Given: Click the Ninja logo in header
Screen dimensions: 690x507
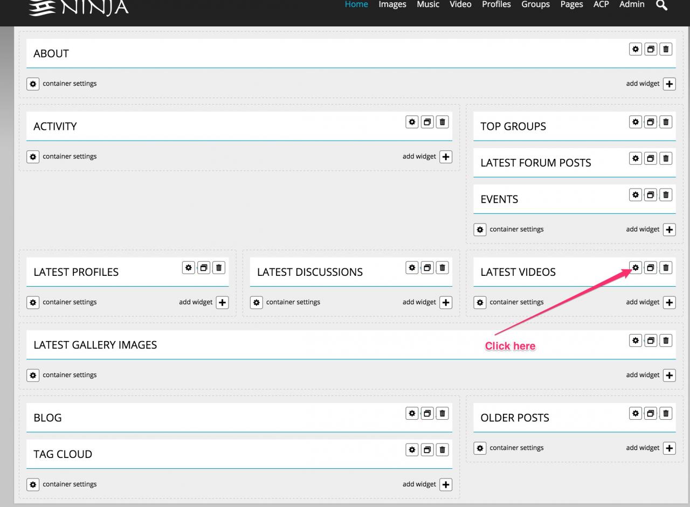Looking at the screenshot, I should point(78,6).
